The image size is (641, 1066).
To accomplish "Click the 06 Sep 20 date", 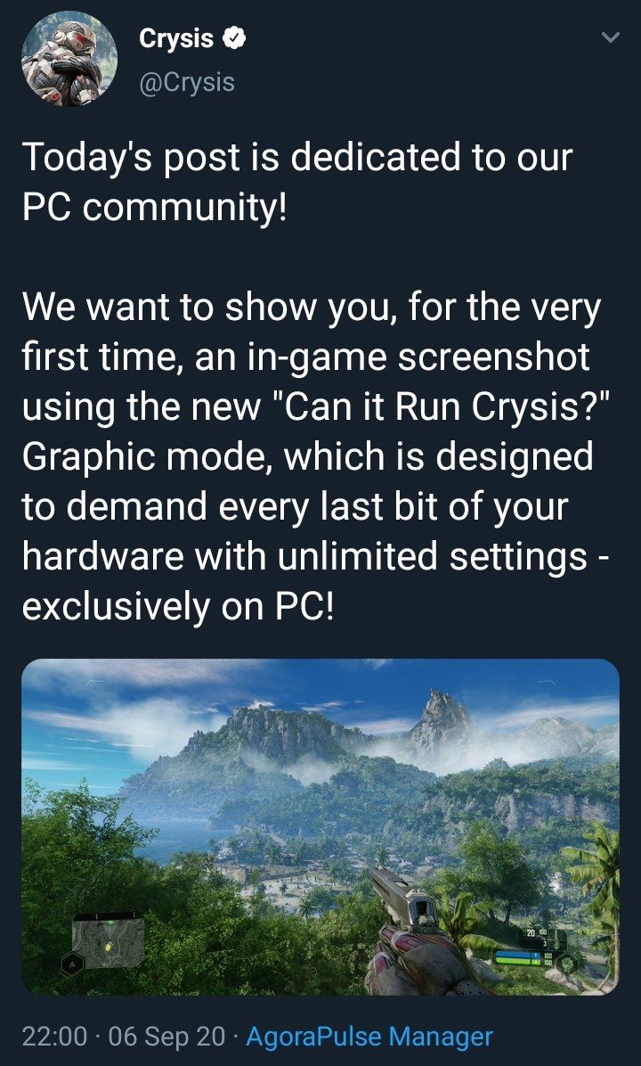I will tap(166, 1036).
